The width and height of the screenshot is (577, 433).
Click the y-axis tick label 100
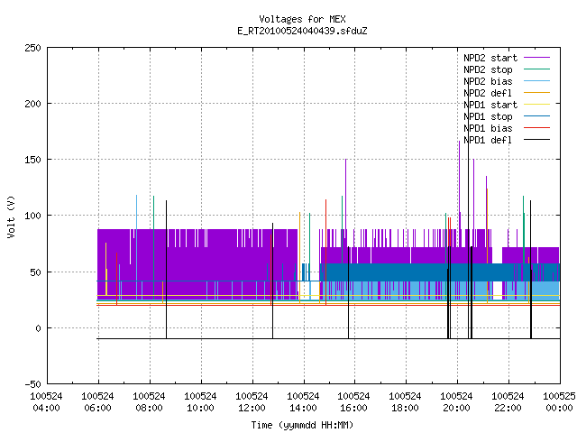pos(32,216)
